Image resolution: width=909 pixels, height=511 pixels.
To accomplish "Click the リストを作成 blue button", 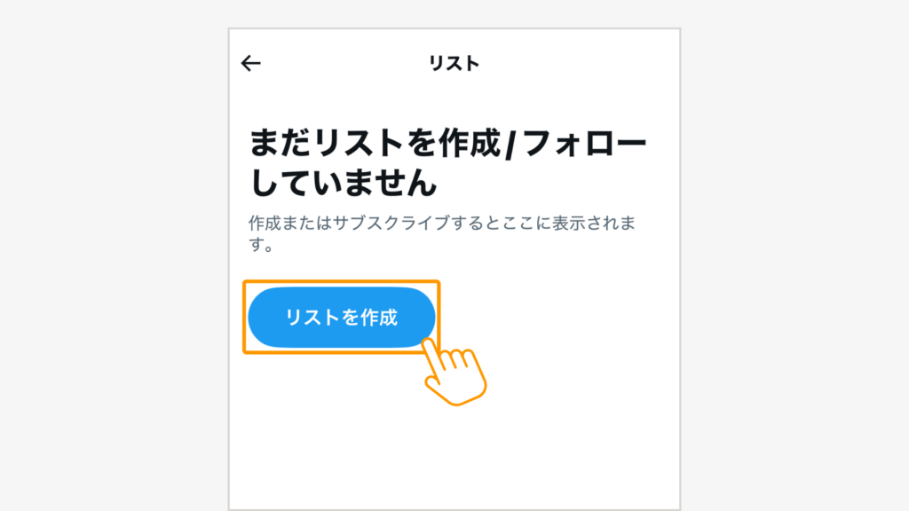I will click(x=342, y=318).
